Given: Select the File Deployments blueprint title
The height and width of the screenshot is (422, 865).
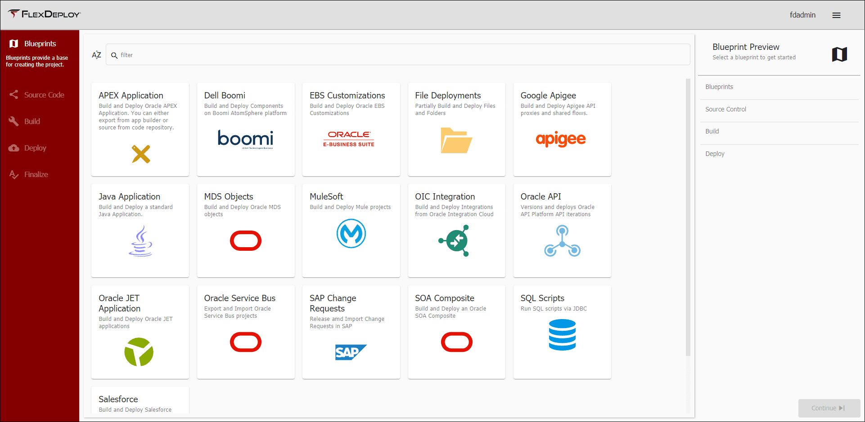Looking at the screenshot, I should 448,95.
